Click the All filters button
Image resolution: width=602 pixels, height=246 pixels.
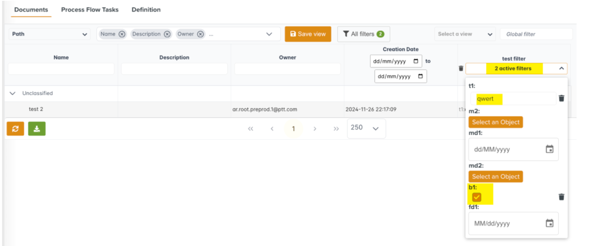[x=363, y=34]
